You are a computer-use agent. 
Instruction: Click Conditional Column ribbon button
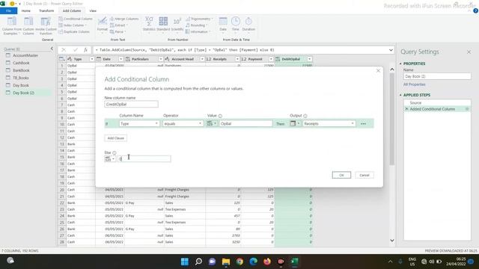(x=76, y=19)
